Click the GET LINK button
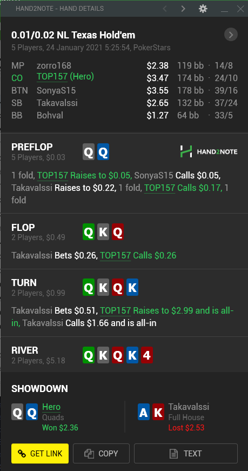Image resolution: width=248 pixels, height=471 pixels. click(x=40, y=453)
